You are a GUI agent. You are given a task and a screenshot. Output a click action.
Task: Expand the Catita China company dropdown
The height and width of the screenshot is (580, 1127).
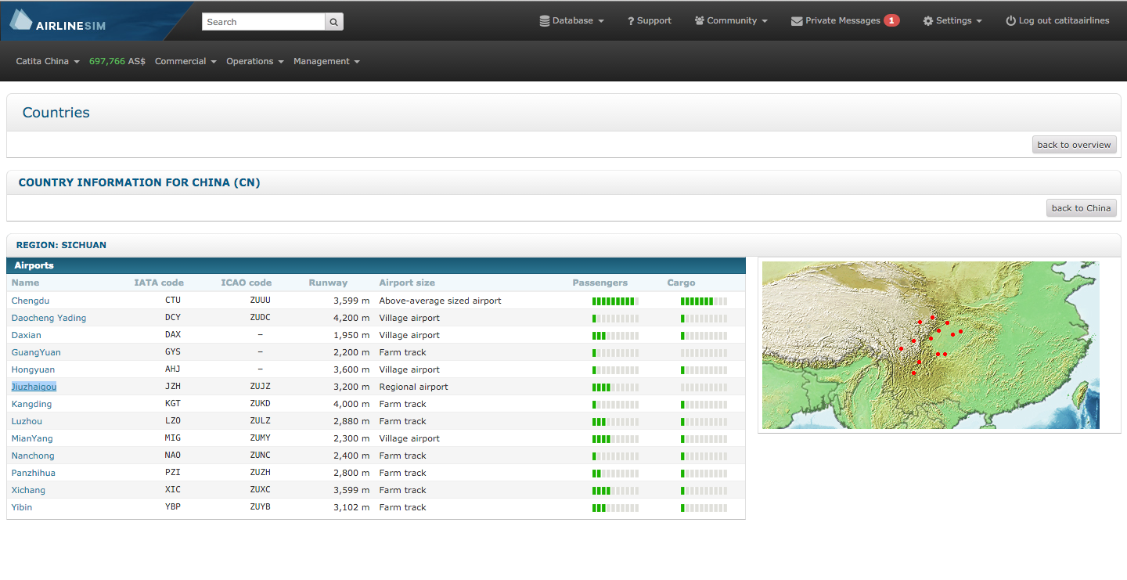(48, 61)
